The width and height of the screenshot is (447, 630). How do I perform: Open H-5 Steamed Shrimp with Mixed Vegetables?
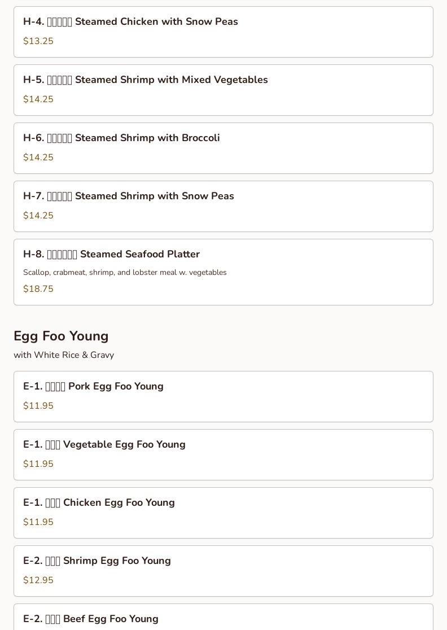146,80
